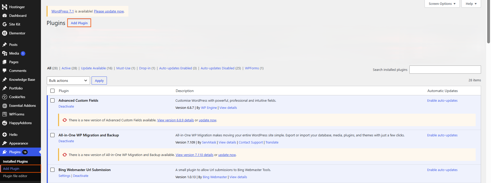The image size is (491, 183).
Task: Filter by Active (28) plugins
Action: 69,68
